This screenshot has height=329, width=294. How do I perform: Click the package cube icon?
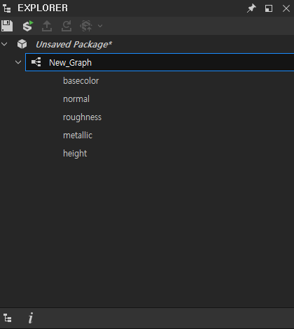tap(22, 44)
